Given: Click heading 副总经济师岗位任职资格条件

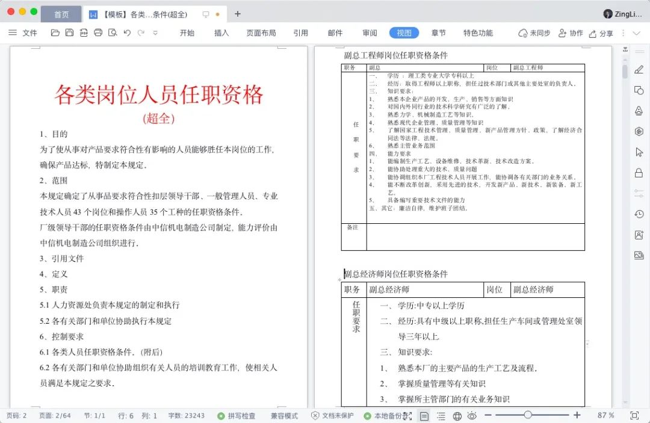Looking at the screenshot, I should pos(396,274).
